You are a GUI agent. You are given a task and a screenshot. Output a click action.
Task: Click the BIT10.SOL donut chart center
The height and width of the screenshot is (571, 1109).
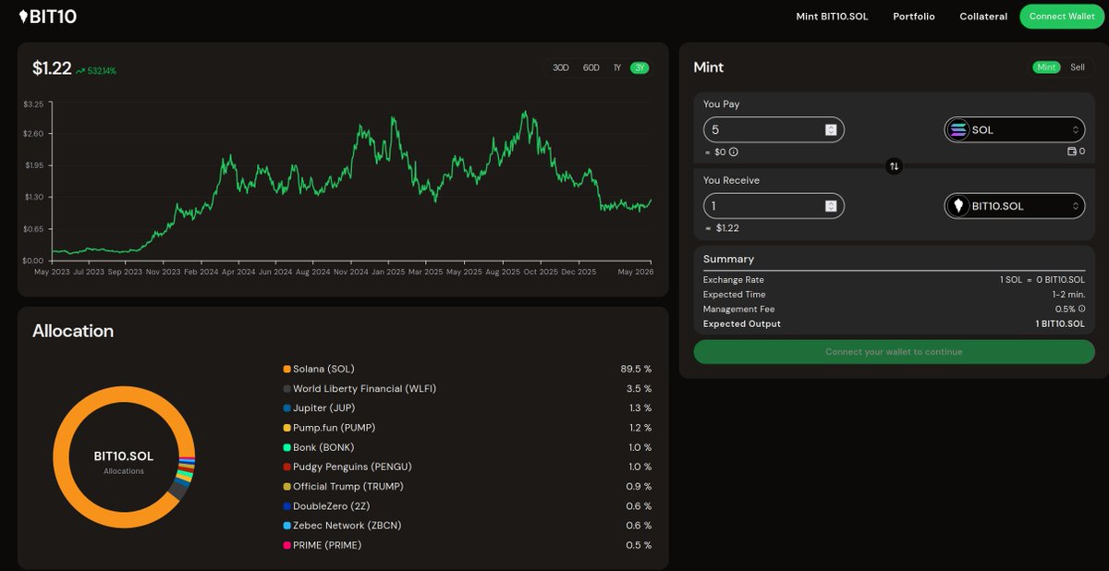(124, 456)
